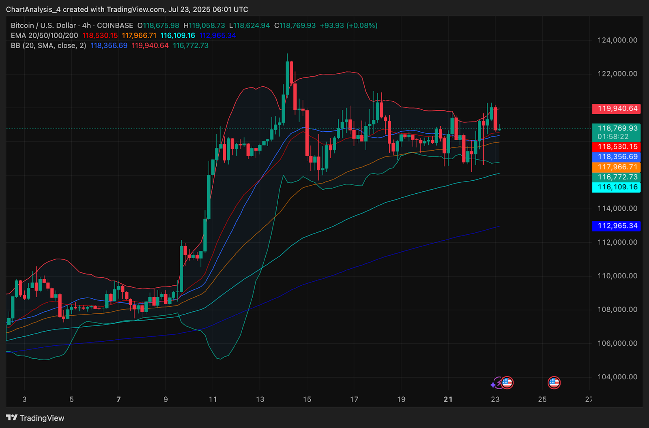Click the current price label 118,769.93
Image resolution: width=649 pixels, height=428 pixels.
click(x=617, y=128)
